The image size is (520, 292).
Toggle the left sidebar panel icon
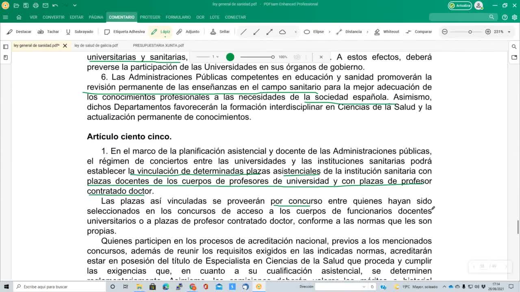coord(6,47)
